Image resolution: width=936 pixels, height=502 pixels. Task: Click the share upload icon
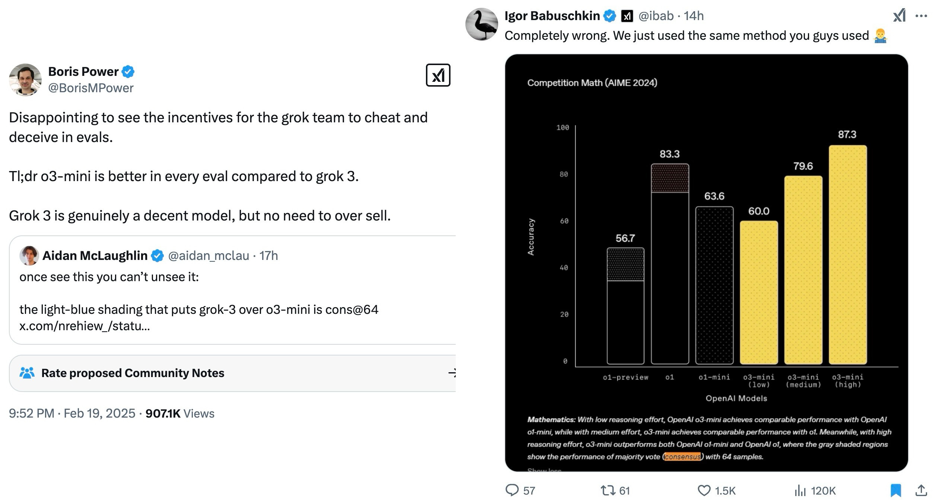click(921, 490)
